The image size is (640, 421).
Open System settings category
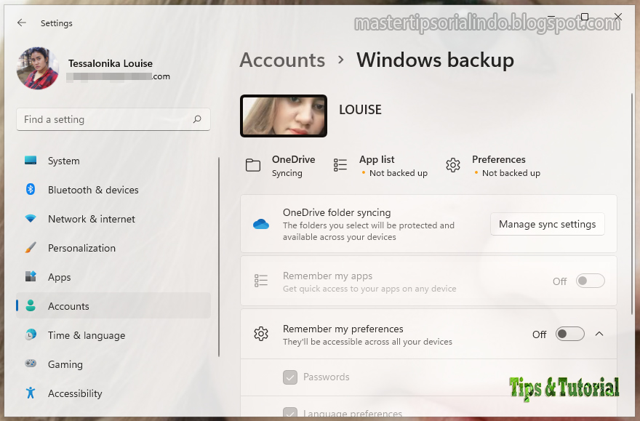(113, 161)
